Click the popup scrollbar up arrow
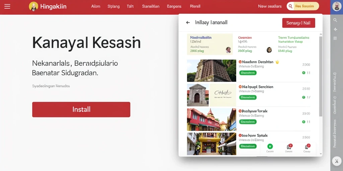The width and height of the screenshot is (343, 171). pyautogui.click(x=321, y=34)
